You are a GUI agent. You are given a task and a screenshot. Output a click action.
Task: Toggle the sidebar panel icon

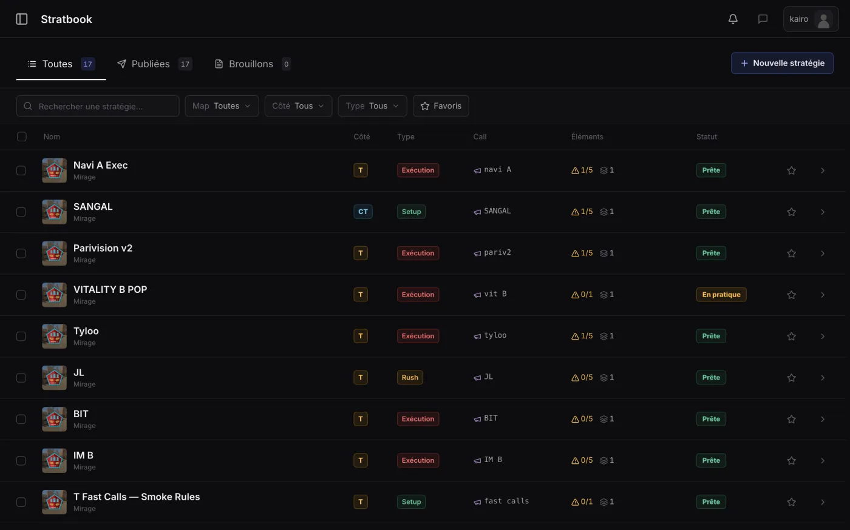click(22, 19)
